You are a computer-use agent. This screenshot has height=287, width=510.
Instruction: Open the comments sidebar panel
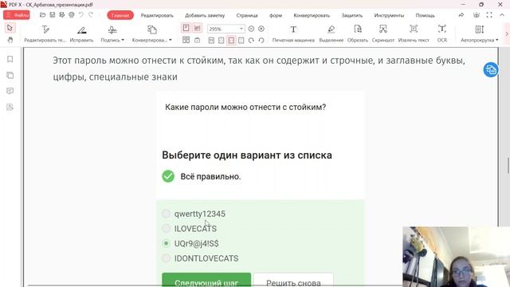[x=10, y=91]
